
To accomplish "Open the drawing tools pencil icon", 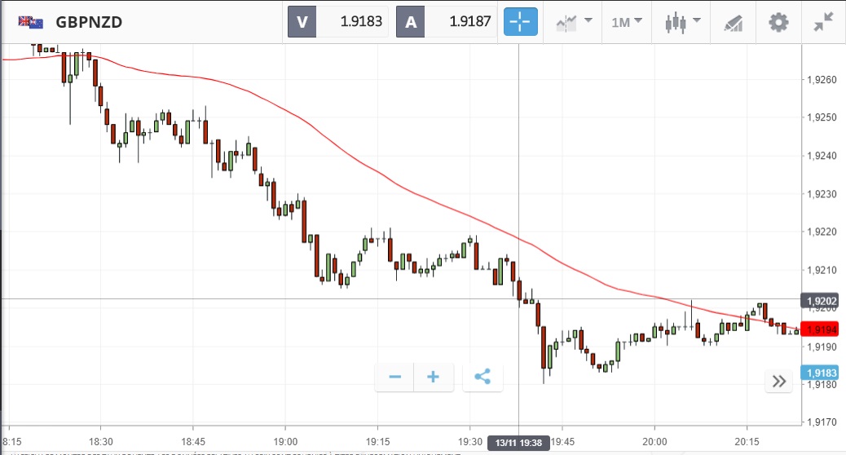I will 733,23.
